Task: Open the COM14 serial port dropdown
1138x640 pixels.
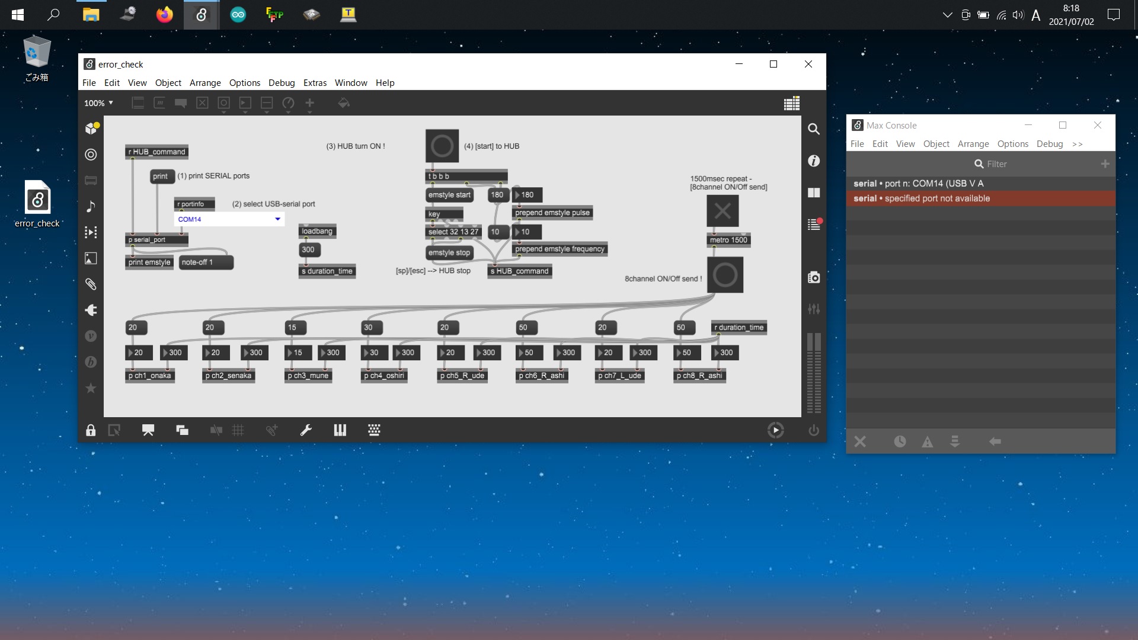Action: tap(277, 219)
